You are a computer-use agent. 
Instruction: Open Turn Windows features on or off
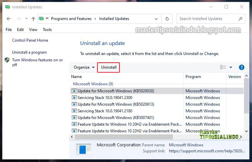point(37,62)
